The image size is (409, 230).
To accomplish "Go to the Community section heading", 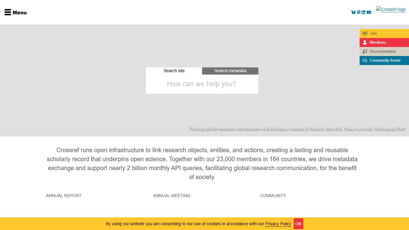I will (273, 196).
